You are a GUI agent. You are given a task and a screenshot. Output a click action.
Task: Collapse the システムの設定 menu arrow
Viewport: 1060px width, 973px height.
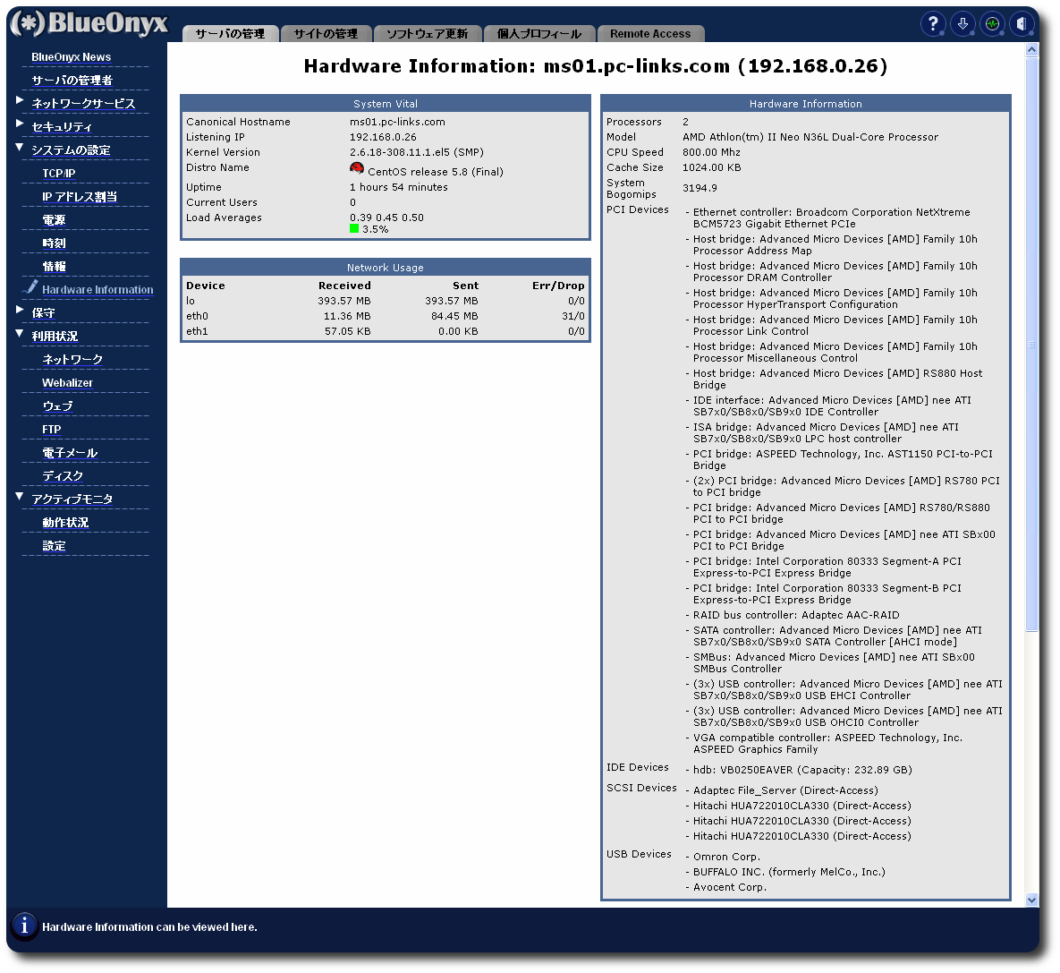pos(20,148)
